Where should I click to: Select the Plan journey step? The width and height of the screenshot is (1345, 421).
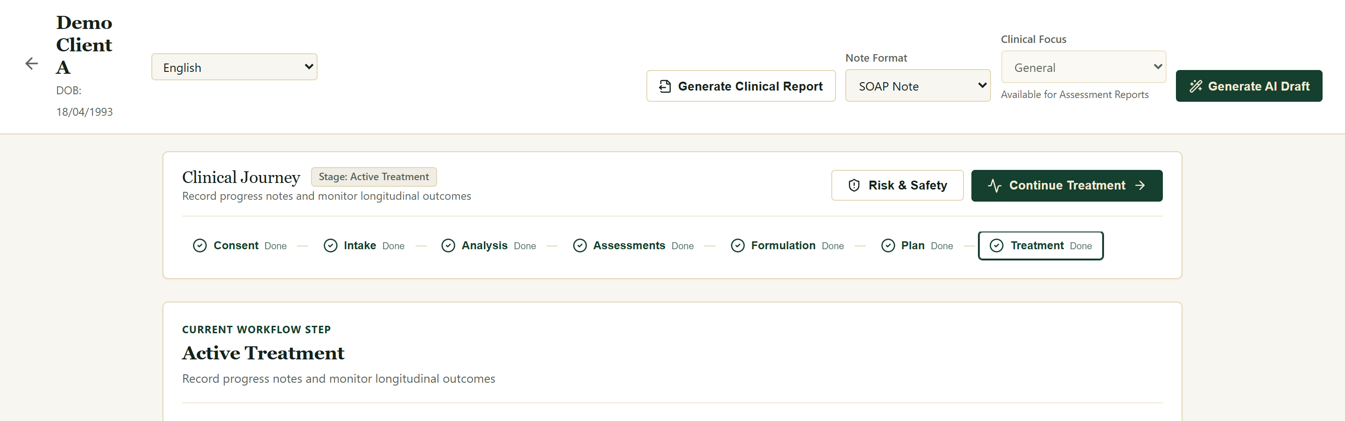click(x=917, y=246)
